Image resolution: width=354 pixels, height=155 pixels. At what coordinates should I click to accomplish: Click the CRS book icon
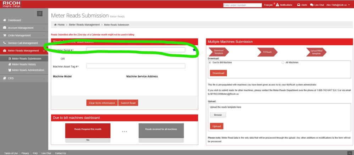[5, 78]
